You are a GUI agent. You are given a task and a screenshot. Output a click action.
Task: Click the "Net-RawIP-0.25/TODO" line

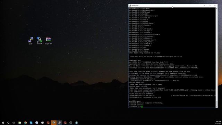coord(137,47)
